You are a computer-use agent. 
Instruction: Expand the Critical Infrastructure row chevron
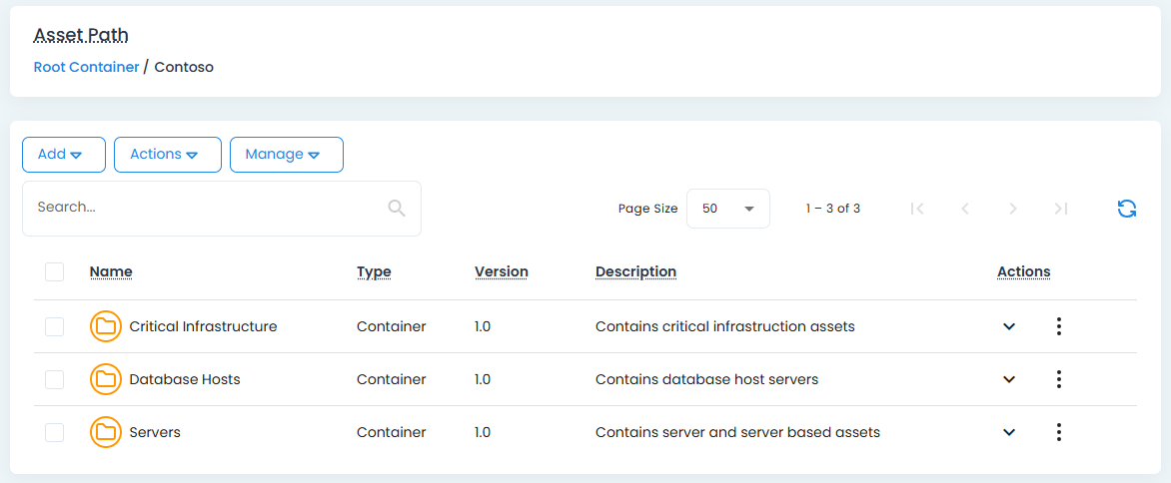[1009, 326]
